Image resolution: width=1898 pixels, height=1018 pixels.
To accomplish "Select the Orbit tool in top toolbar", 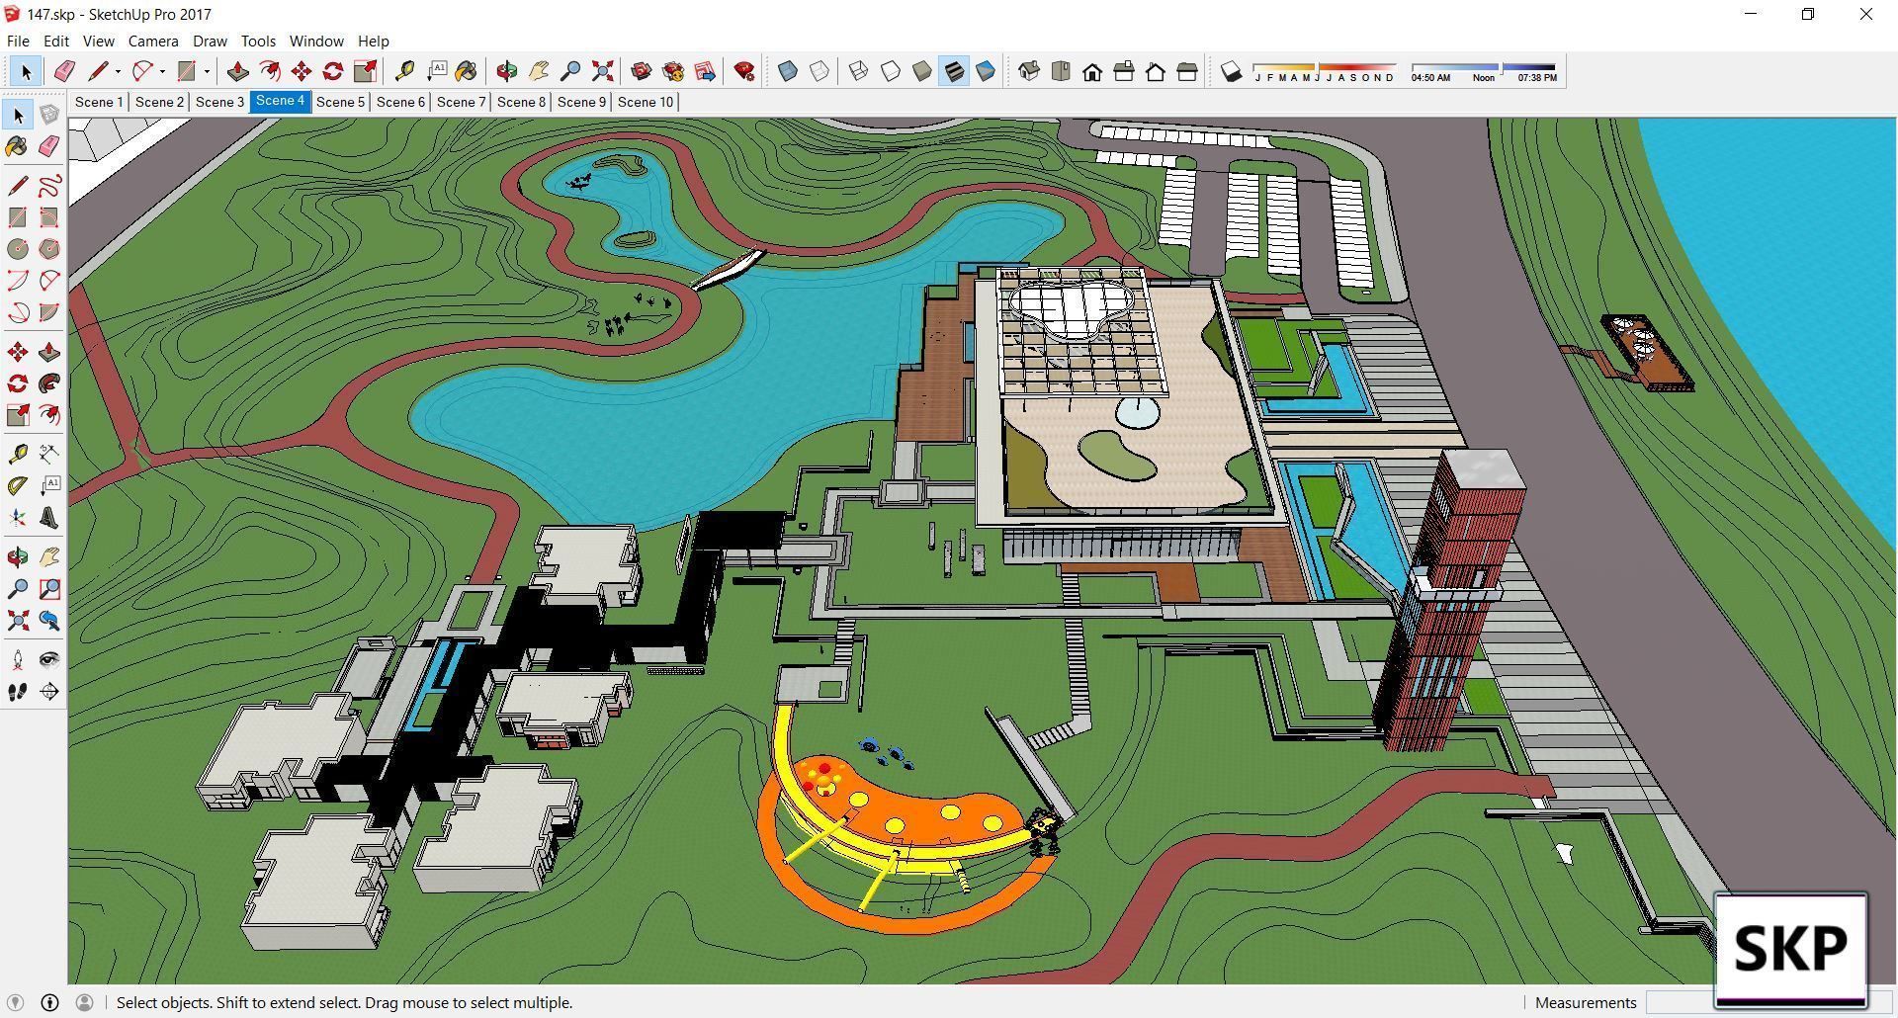I will coord(507,71).
